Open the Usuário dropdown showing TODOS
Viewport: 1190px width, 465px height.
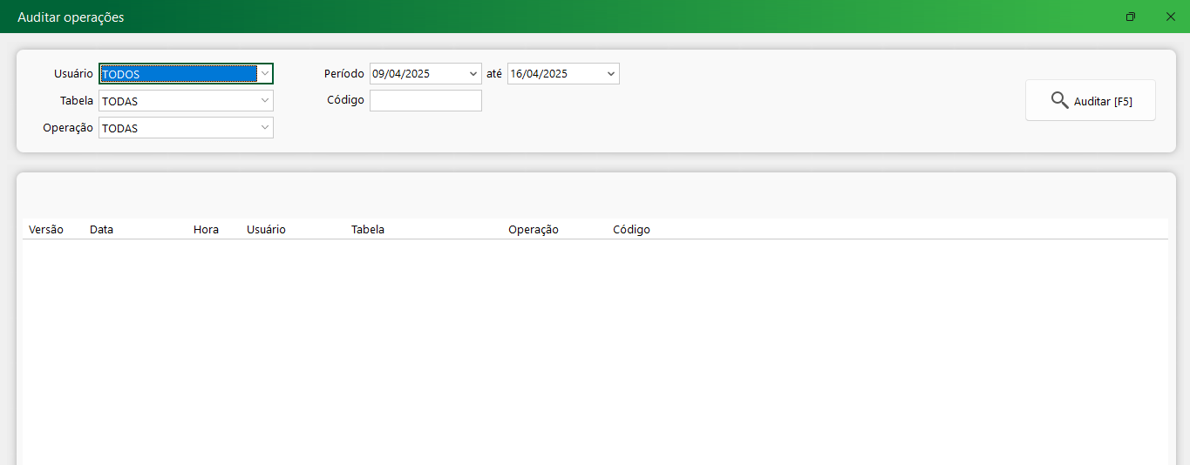click(x=264, y=74)
